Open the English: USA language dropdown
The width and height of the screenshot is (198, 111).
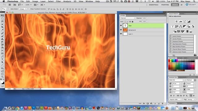(x=175, y=99)
